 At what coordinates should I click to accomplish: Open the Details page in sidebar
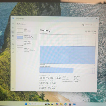tap(13, 48)
